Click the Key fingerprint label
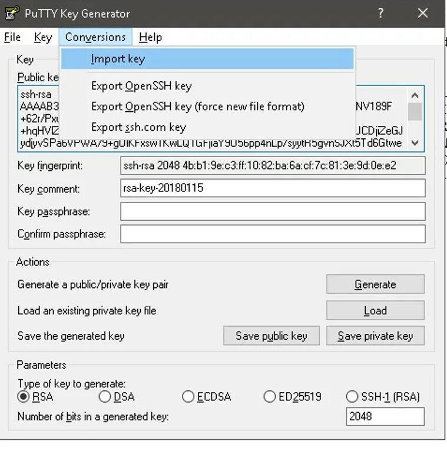This screenshot has width=447, height=451. coord(49,165)
